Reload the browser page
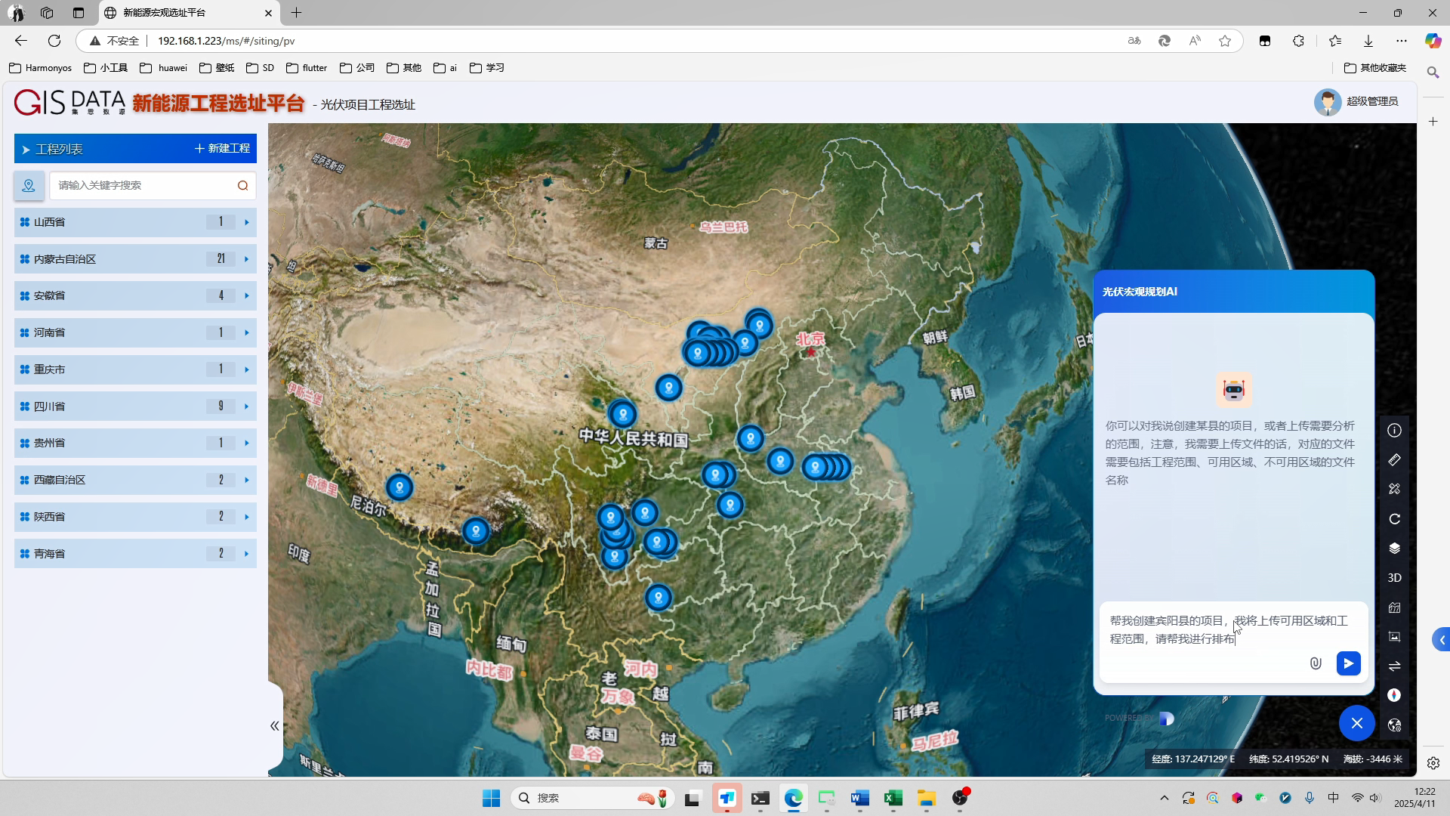Image resolution: width=1450 pixels, height=816 pixels. (x=54, y=41)
